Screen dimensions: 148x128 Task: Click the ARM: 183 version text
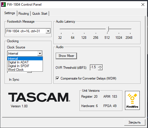(x=110, y=97)
